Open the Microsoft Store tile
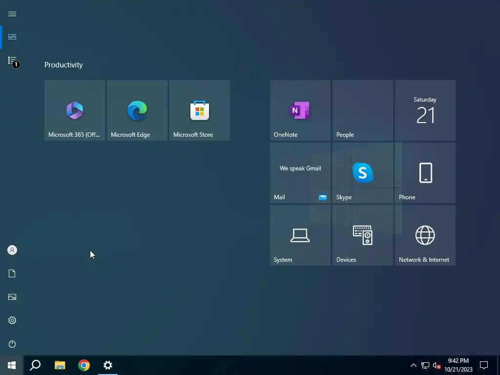500x375 pixels. 200,110
